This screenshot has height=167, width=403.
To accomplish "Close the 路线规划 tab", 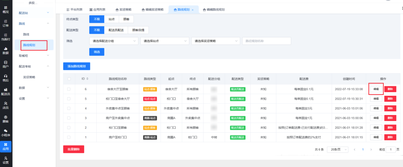I will point(192,9).
